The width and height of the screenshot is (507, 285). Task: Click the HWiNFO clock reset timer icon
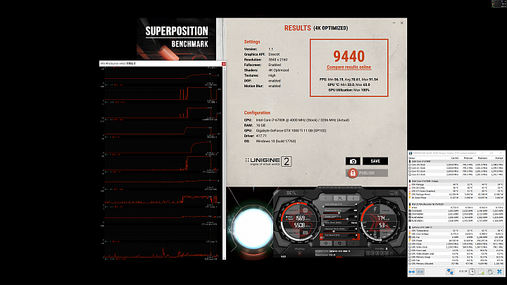coord(472,272)
